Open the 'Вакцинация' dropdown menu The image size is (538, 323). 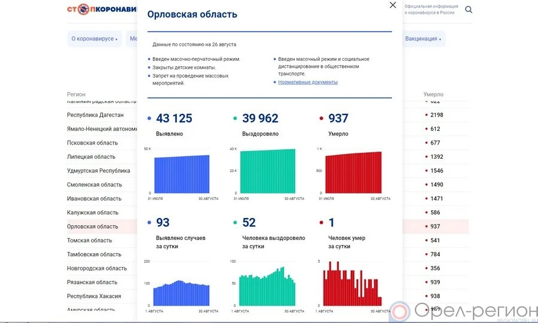(423, 39)
